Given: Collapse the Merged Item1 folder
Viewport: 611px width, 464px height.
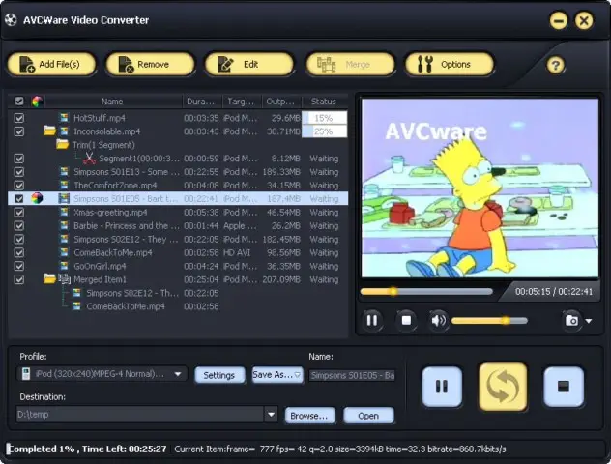Looking at the screenshot, I should point(49,278).
